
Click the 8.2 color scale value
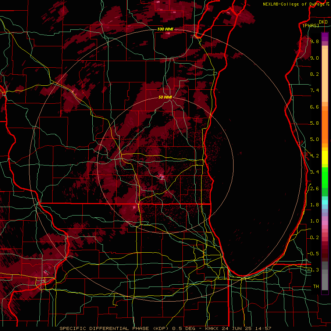click(x=314, y=74)
